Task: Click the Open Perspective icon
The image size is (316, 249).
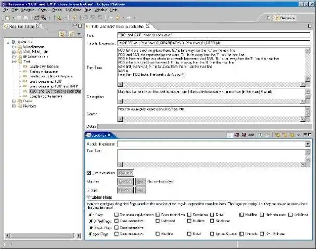Action: coord(269,18)
